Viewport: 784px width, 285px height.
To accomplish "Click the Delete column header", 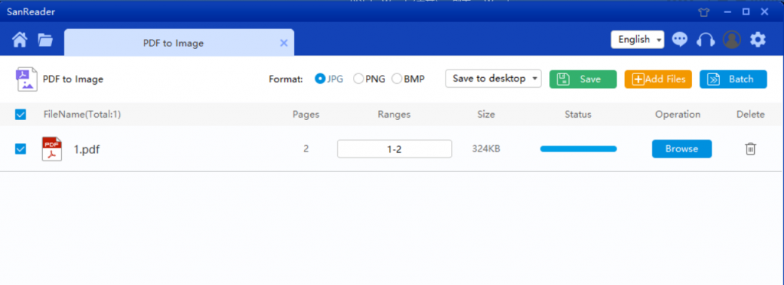I will tap(750, 115).
